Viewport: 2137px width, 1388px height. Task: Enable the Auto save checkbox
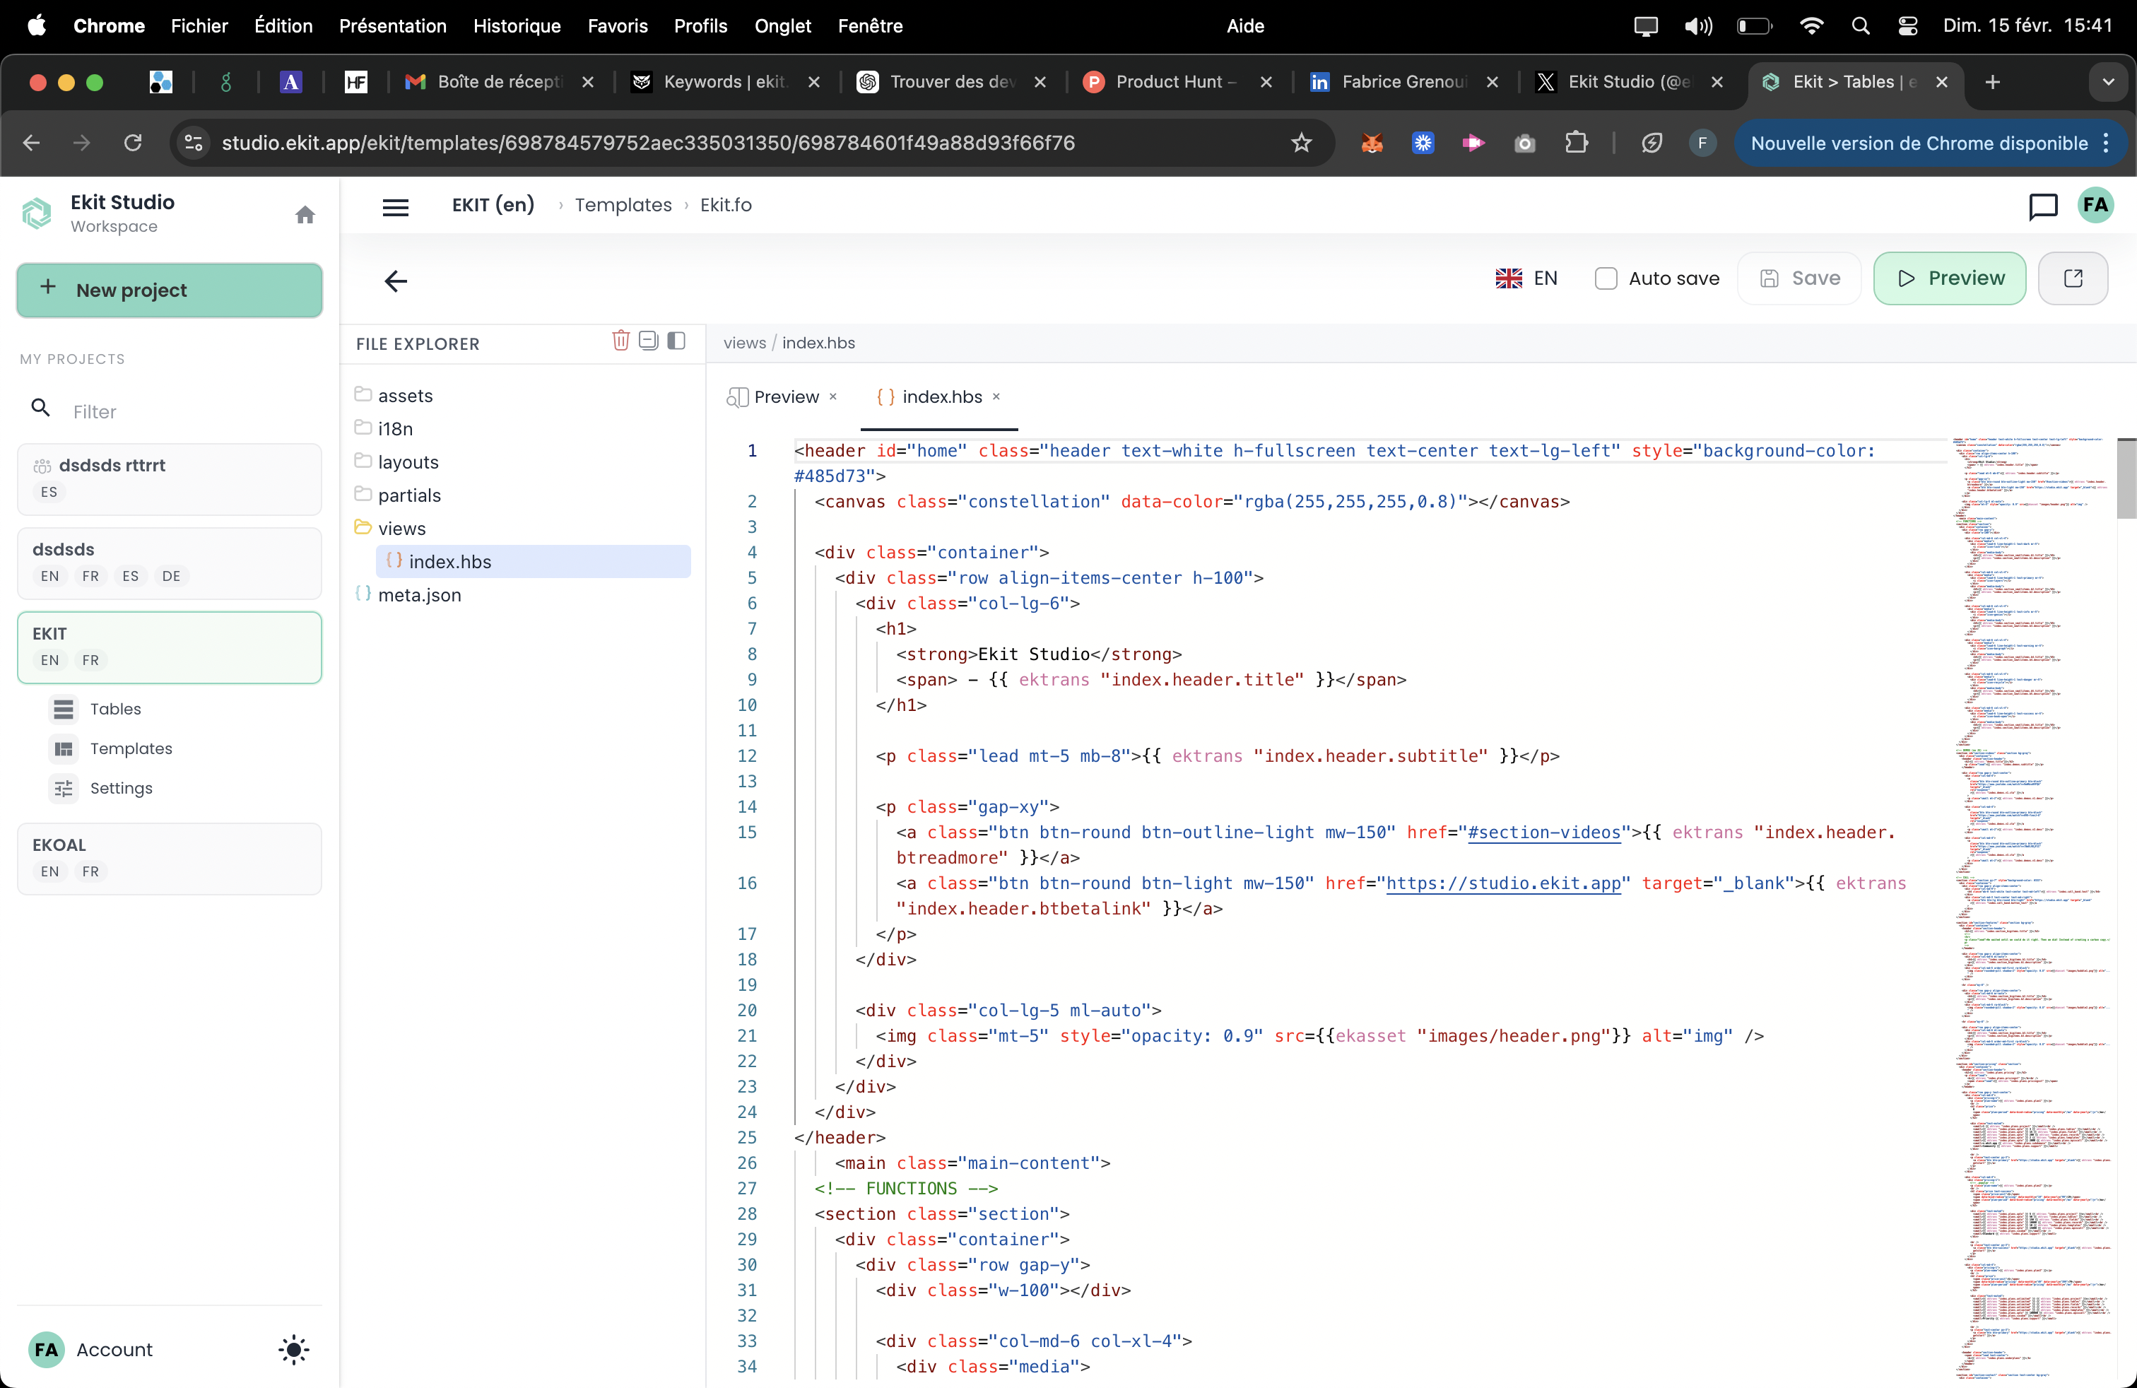point(1606,278)
